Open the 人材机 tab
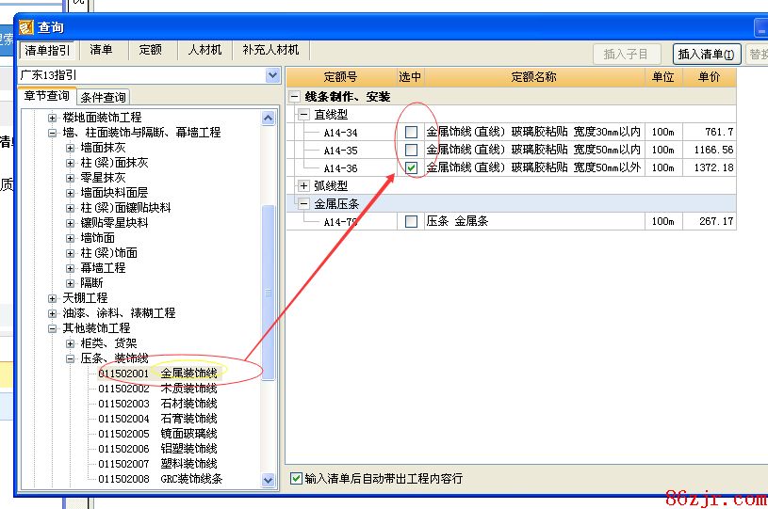The width and height of the screenshot is (768, 509). coord(204,50)
